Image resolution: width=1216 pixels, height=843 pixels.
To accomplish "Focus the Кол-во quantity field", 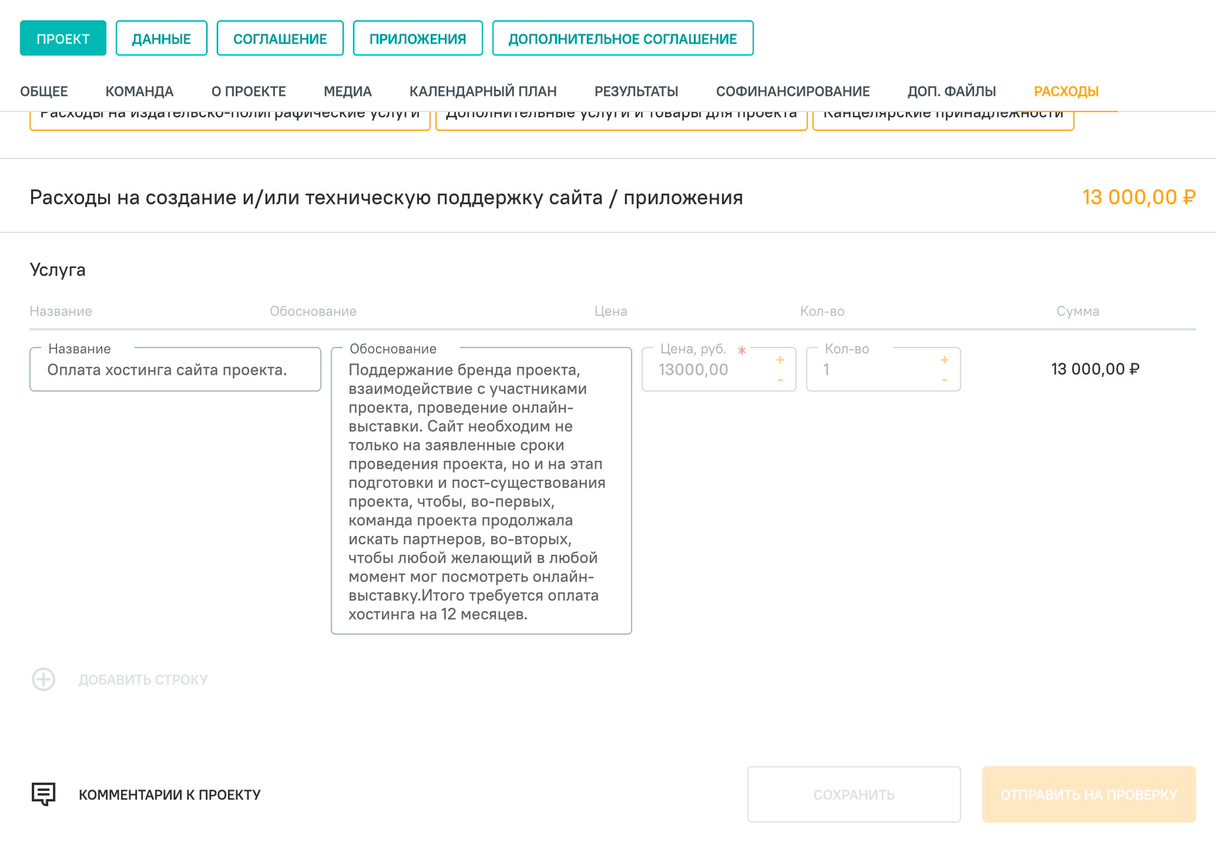I will (x=883, y=369).
